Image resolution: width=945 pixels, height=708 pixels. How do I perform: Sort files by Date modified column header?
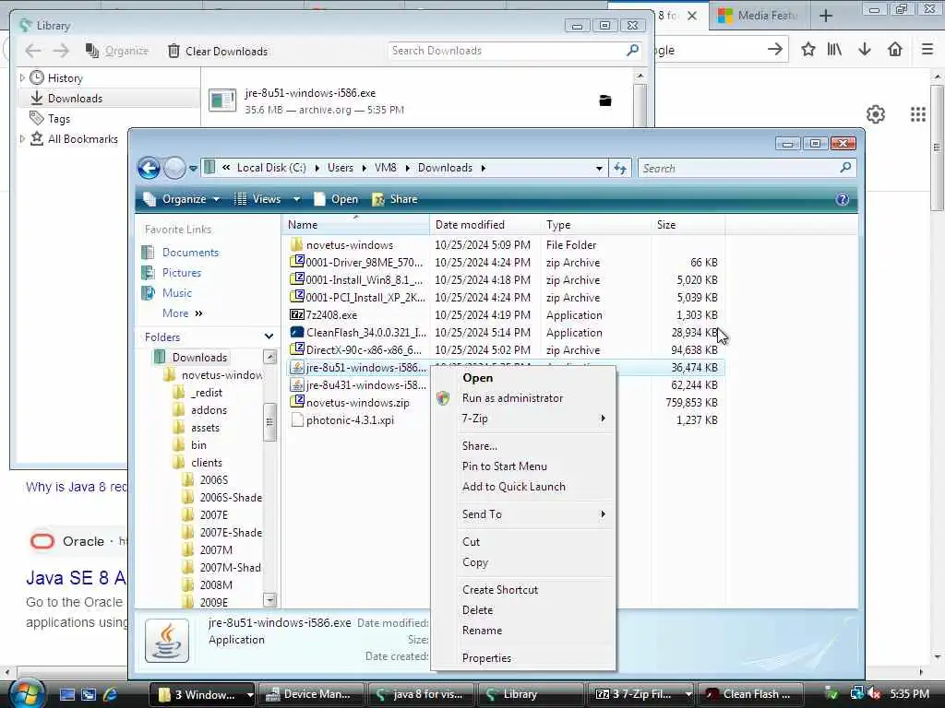point(485,225)
